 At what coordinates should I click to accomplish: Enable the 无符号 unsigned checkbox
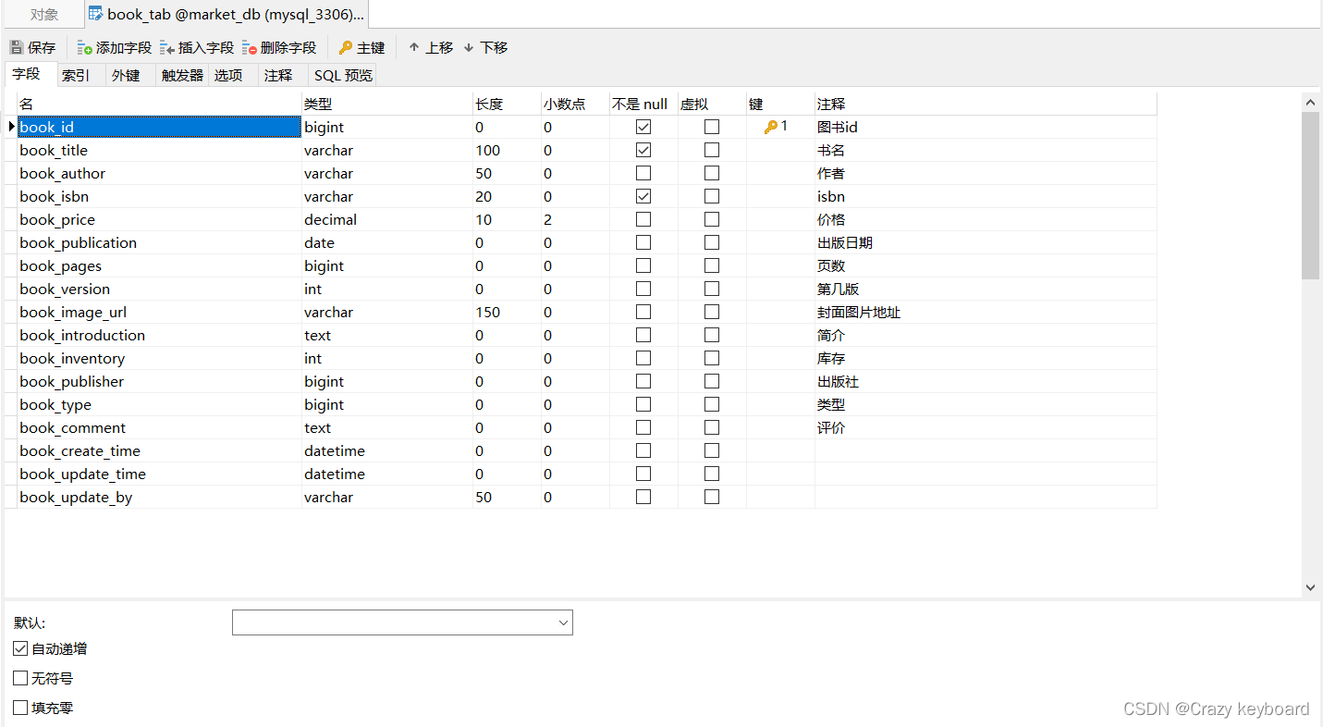(x=20, y=679)
